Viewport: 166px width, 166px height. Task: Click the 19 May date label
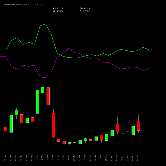click(x=69, y=158)
